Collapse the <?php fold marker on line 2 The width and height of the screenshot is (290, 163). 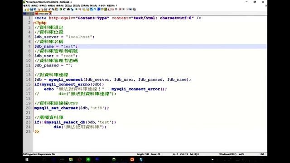pos(34,23)
